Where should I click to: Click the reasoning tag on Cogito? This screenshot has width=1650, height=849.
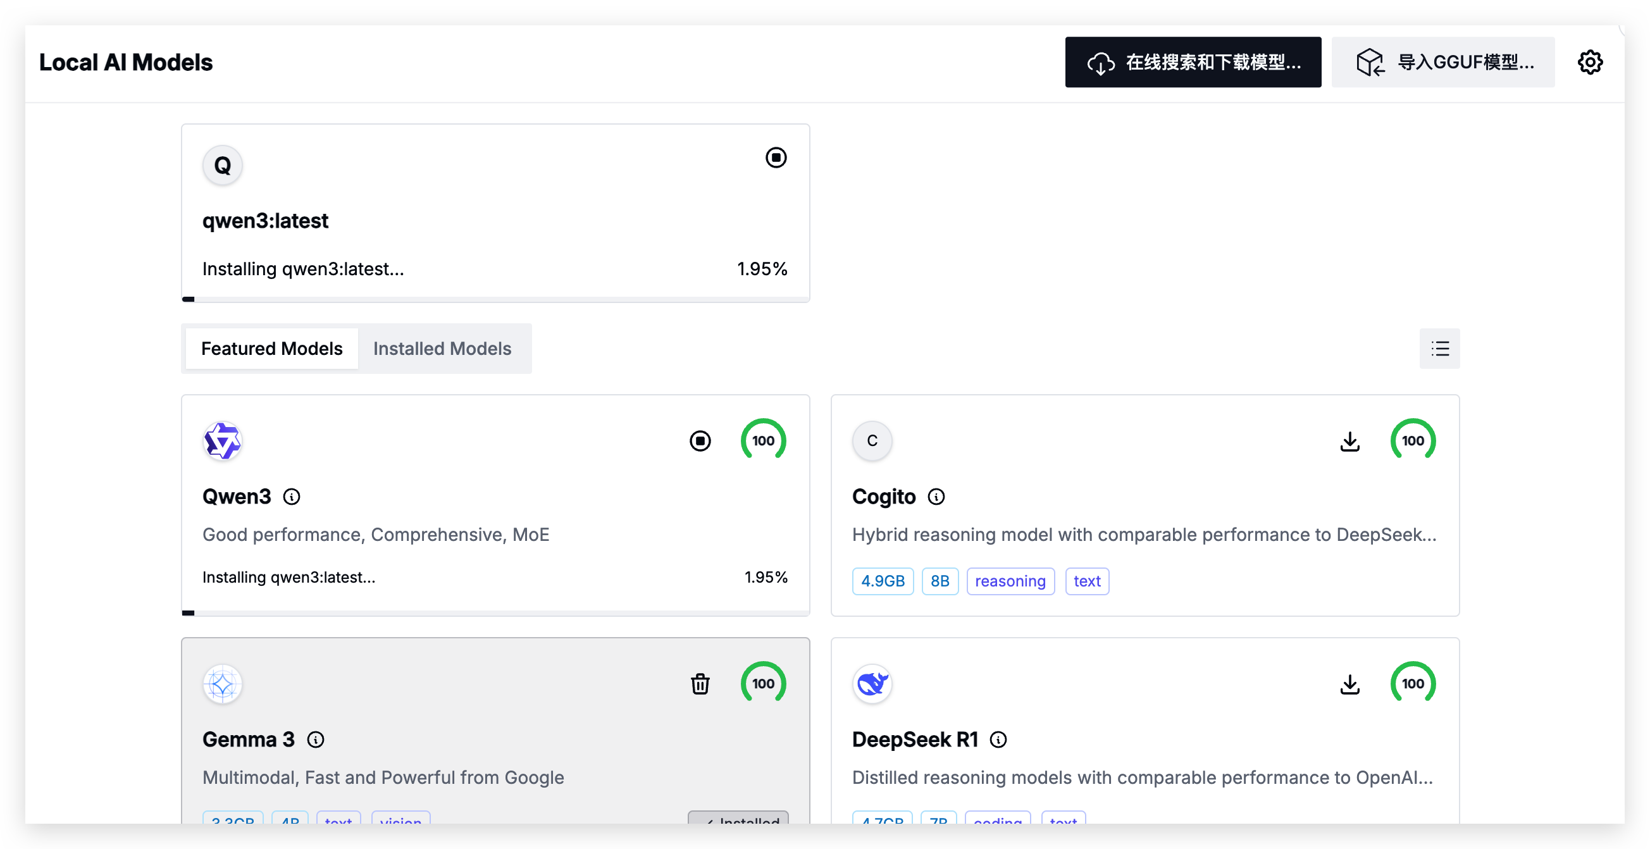tap(1010, 581)
